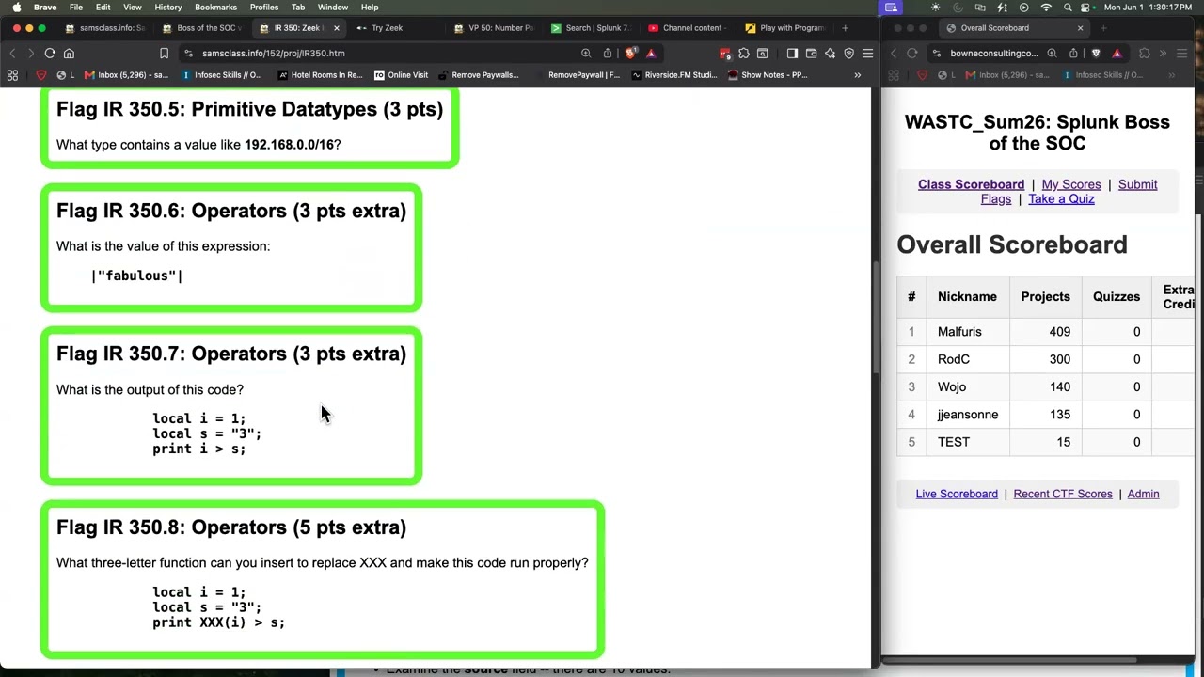Click the home icon in the samsclass window
The image size is (1204, 677).
(x=69, y=54)
